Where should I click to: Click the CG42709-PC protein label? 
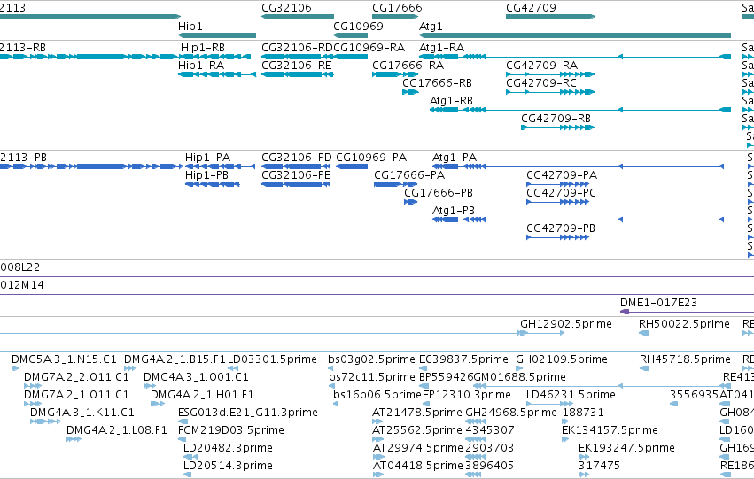[x=561, y=193]
